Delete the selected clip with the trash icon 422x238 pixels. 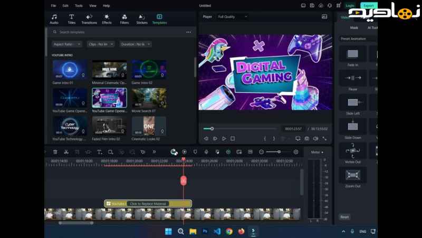pyautogui.click(x=55, y=152)
